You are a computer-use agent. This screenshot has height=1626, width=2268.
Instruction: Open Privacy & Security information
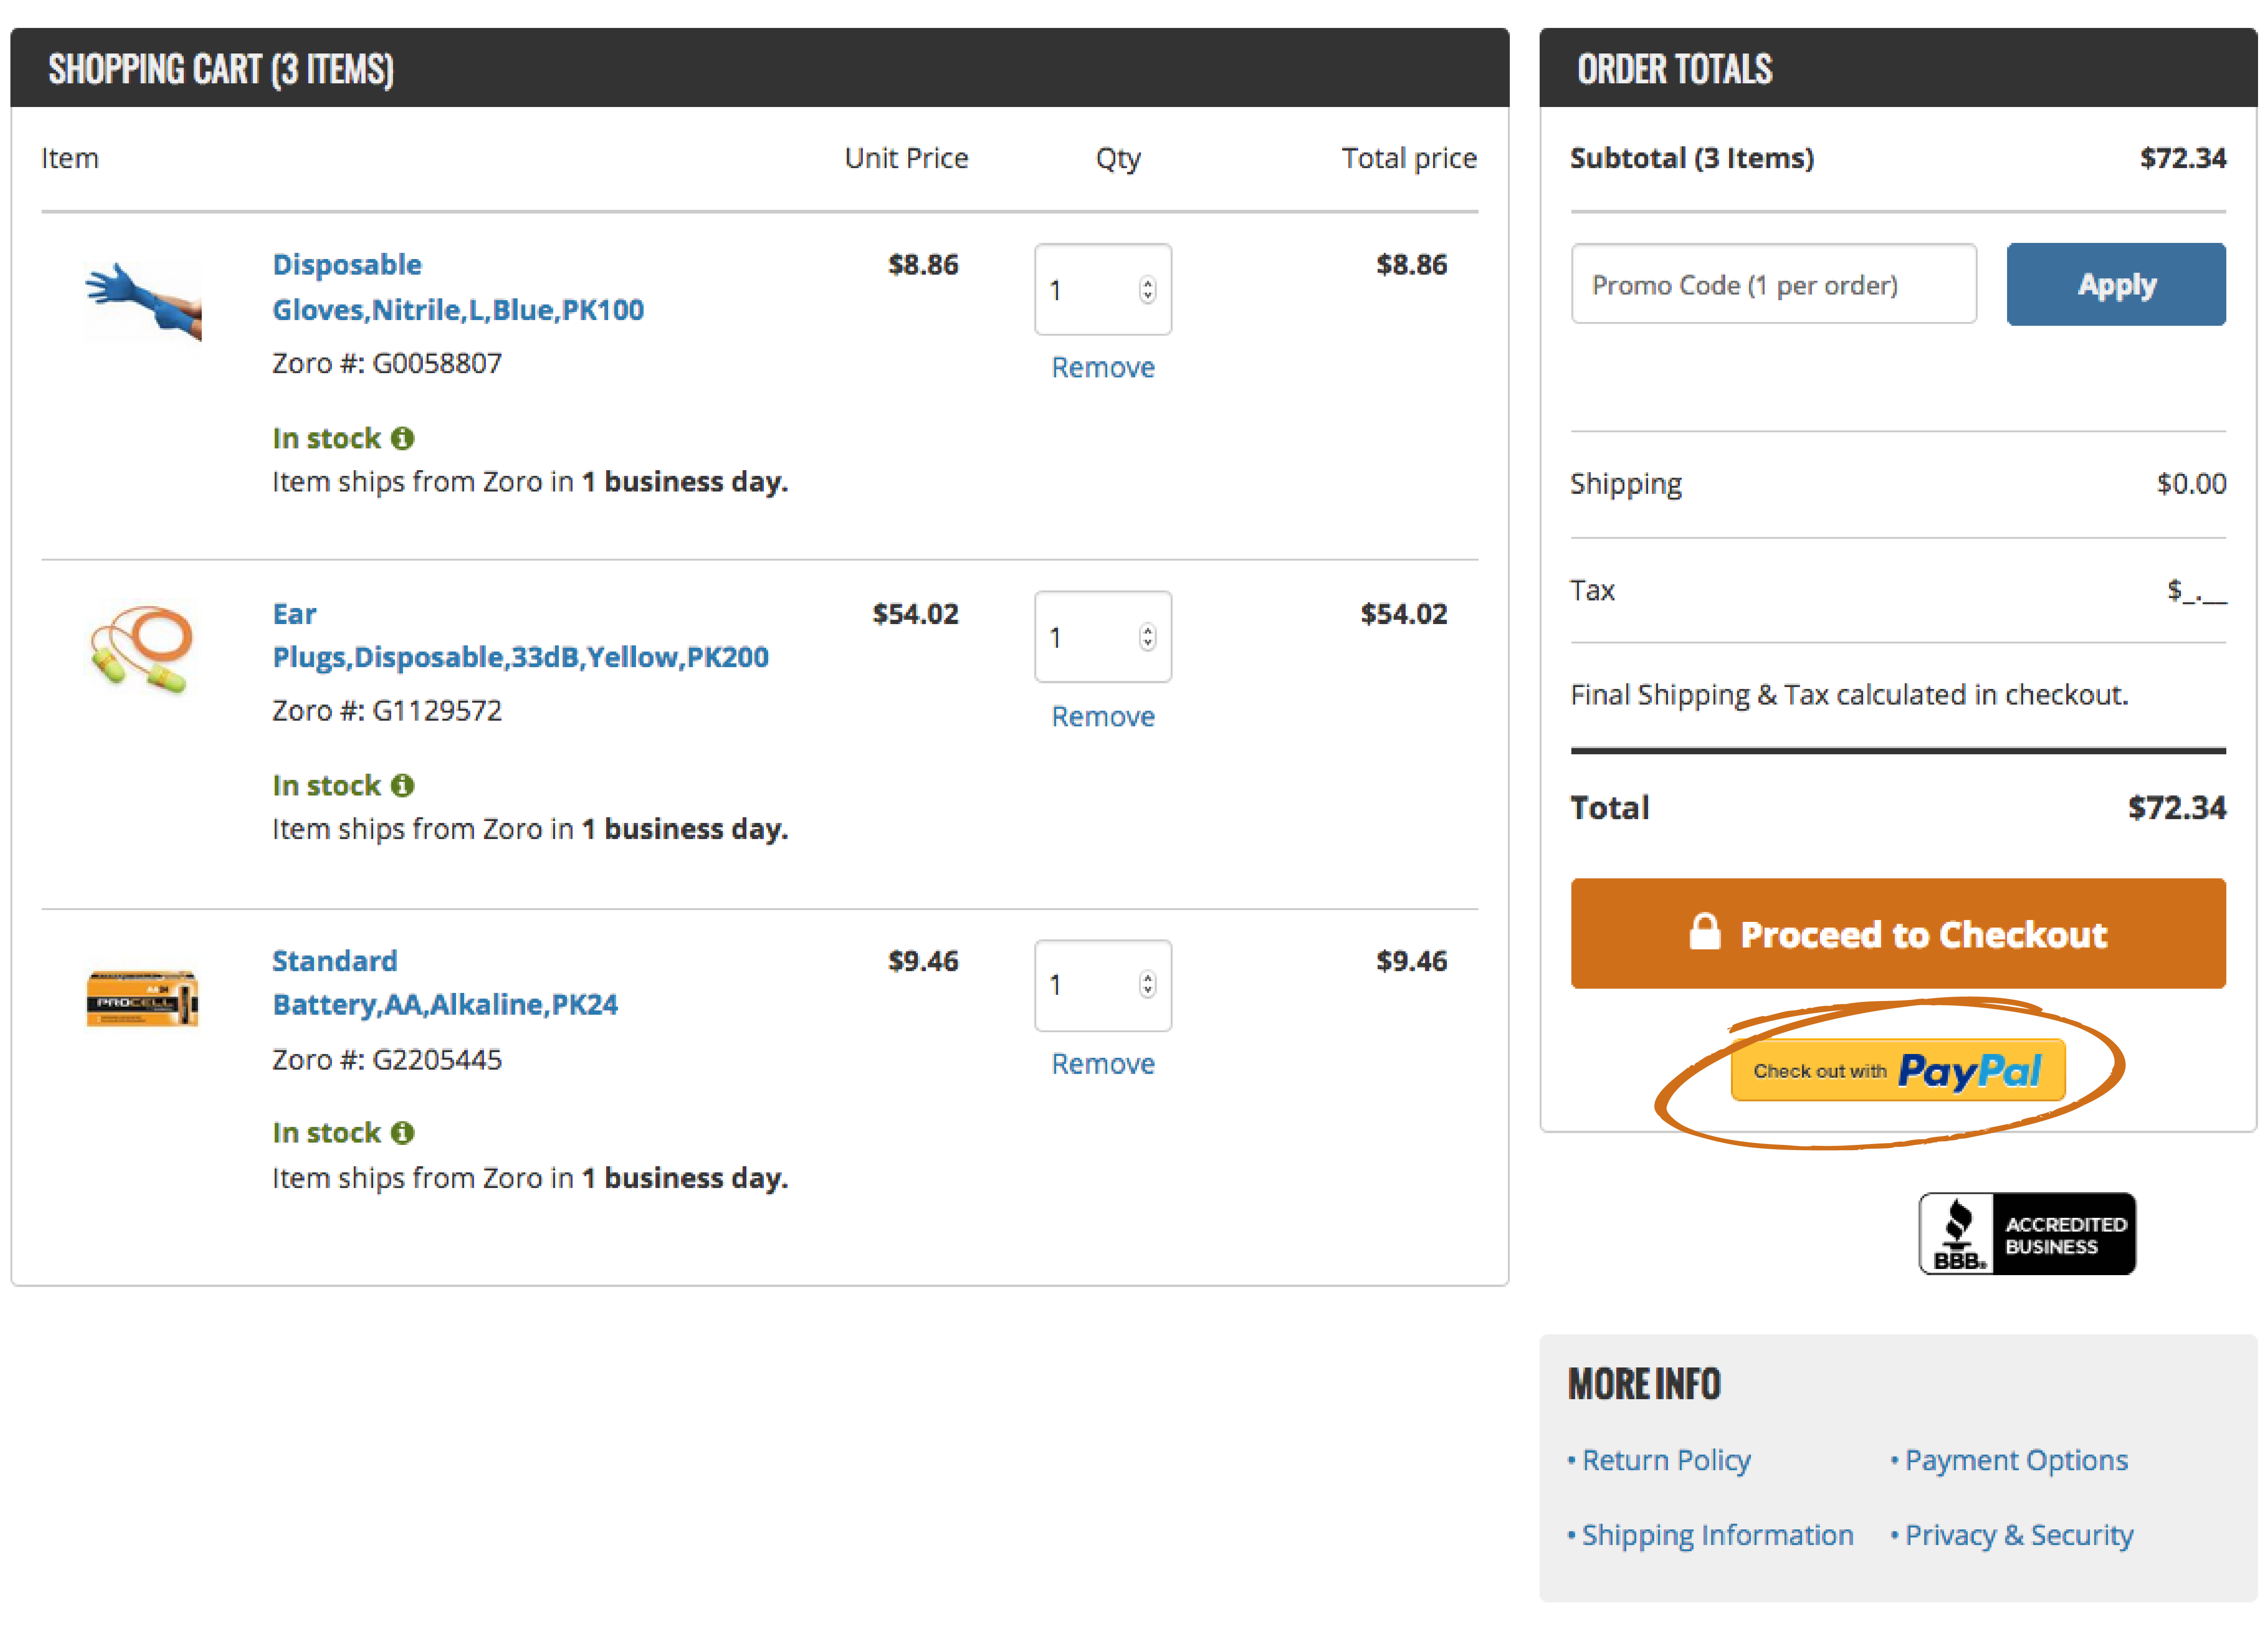[2019, 1534]
